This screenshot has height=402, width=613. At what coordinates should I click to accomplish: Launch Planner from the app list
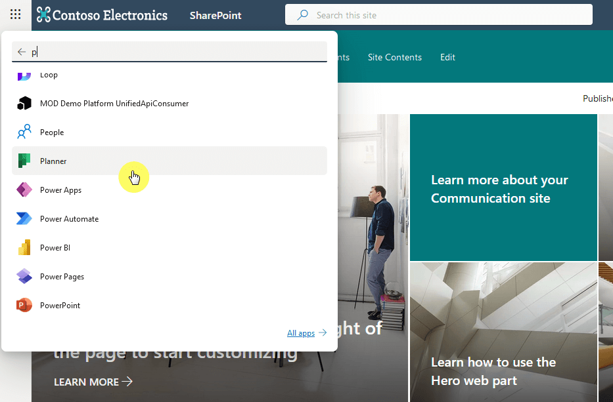[x=170, y=161]
